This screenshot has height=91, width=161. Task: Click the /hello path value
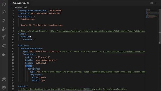pos(43,78)
